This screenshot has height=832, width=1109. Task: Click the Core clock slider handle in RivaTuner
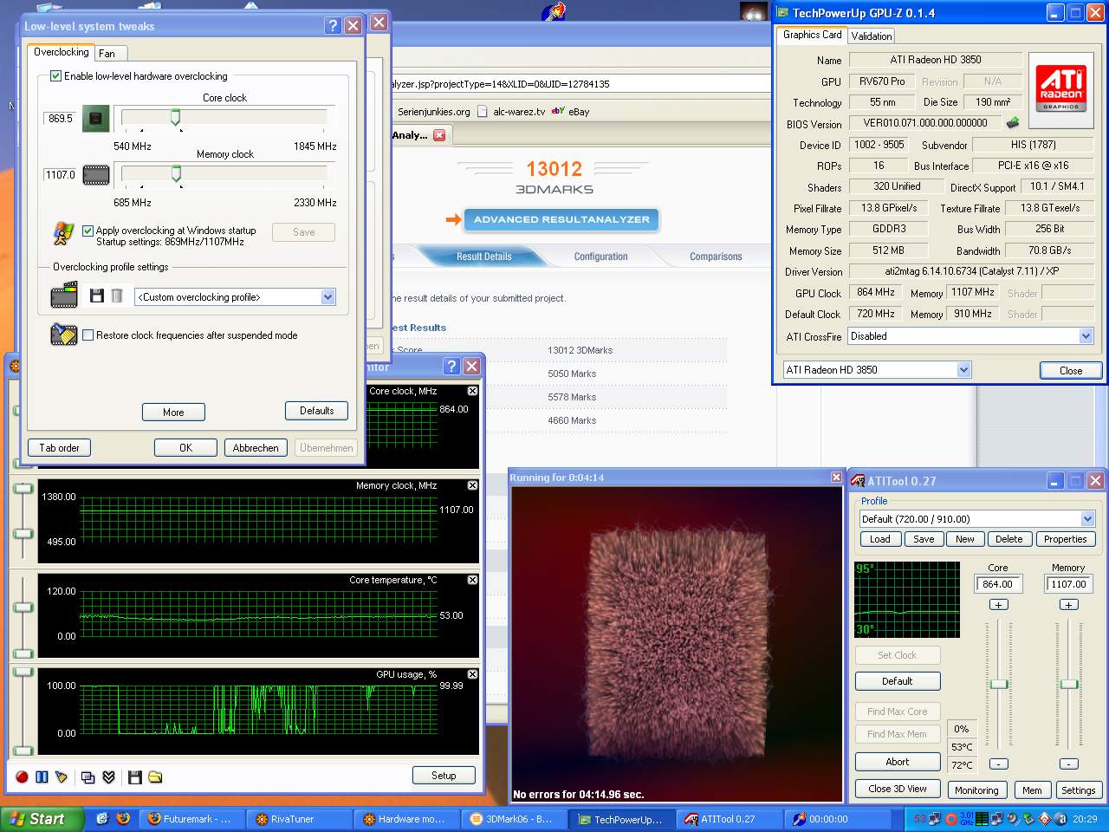pyautogui.click(x=175, y=118)
